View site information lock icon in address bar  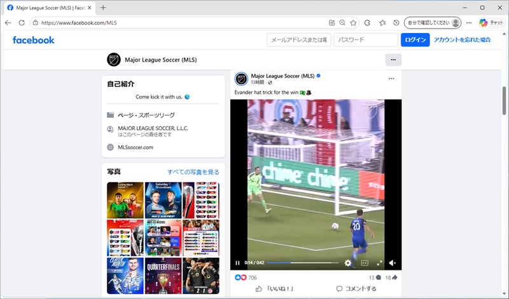36,23
